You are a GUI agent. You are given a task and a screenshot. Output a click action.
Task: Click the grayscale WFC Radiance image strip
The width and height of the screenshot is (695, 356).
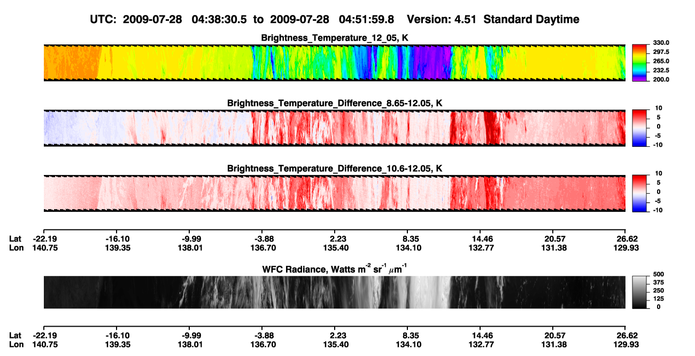click(334, 292)
